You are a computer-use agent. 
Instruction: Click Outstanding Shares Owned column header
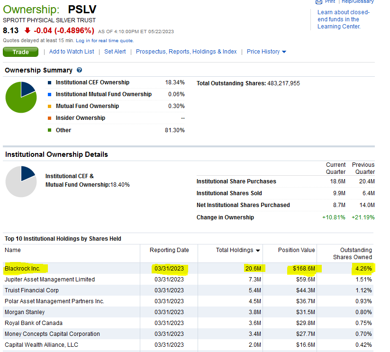tap(353, 253)
